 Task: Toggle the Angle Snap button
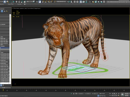click(x=46, y=2)
